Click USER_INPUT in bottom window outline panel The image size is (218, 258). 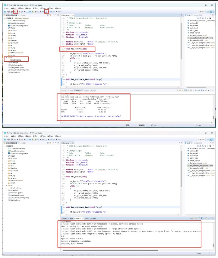coord(194,161)
